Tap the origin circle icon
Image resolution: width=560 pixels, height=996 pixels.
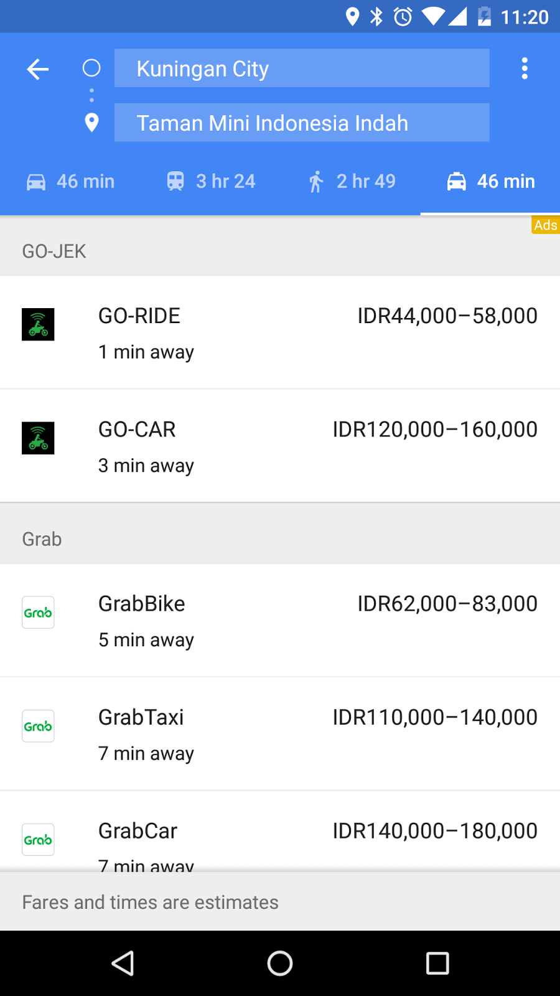tap(91, 68)
